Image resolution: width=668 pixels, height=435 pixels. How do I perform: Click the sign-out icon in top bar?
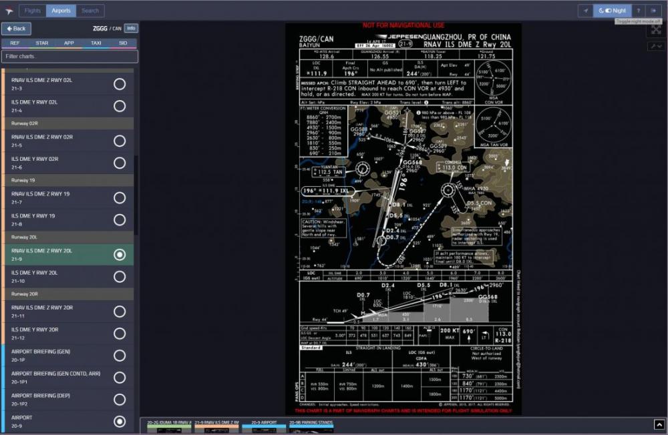click(653, 11)
